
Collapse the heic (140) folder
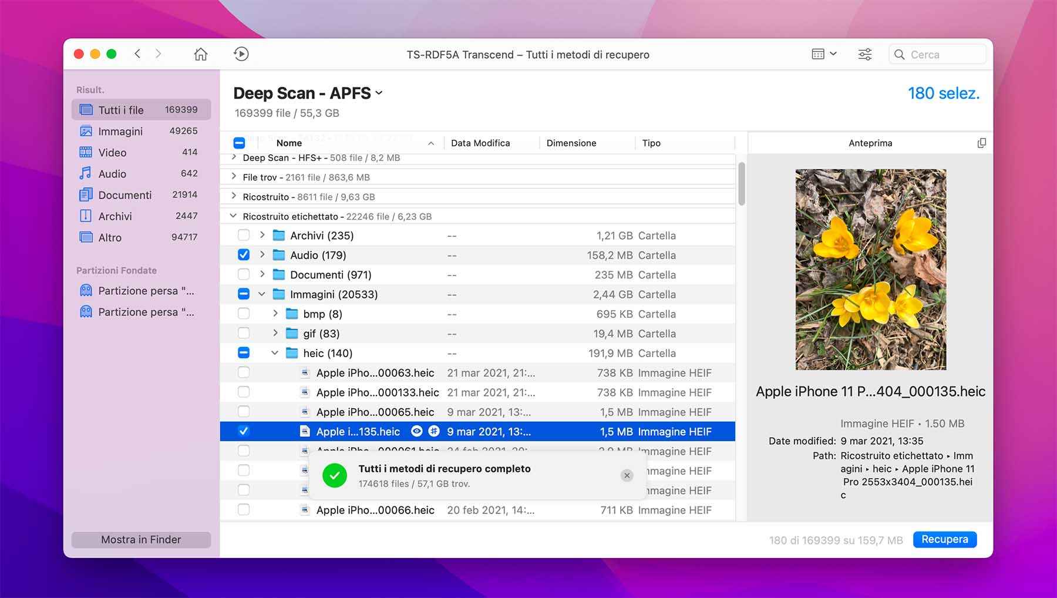[x=275, y=353]
